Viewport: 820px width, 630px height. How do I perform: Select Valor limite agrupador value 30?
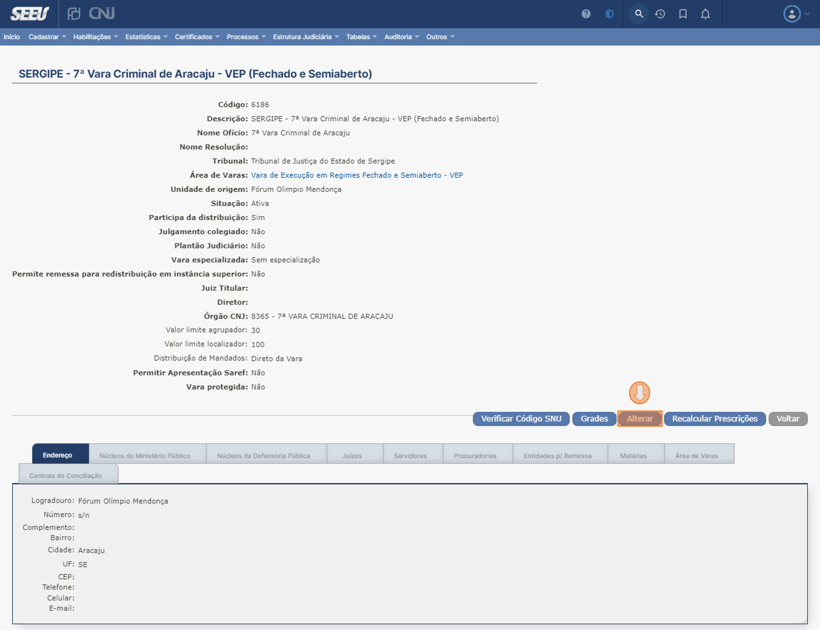click(x=255, y=330)
